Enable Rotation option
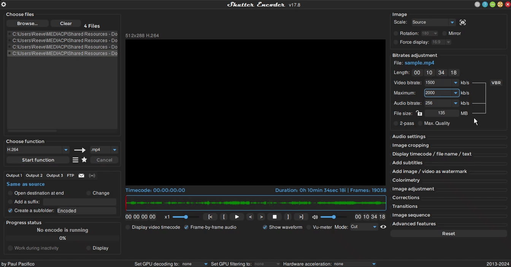Image resolution: width=511 pixels, height=267 pixels. coord(396,33)
